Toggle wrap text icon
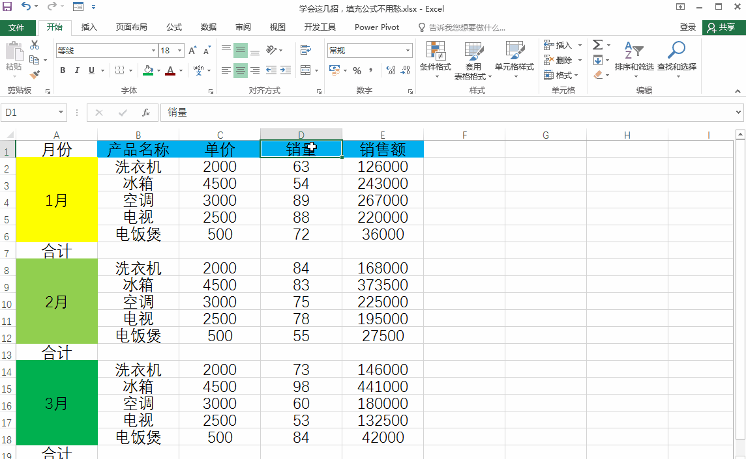Viewport: 746px width, 459px height. [x=305, y=50]
